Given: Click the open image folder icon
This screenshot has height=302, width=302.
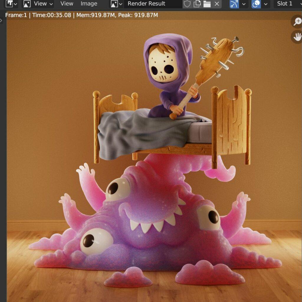Looking at the screenshot, I should [207, 4].
